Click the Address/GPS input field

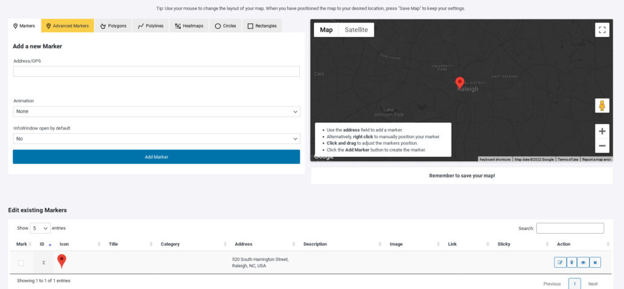(x=156, y=72)
